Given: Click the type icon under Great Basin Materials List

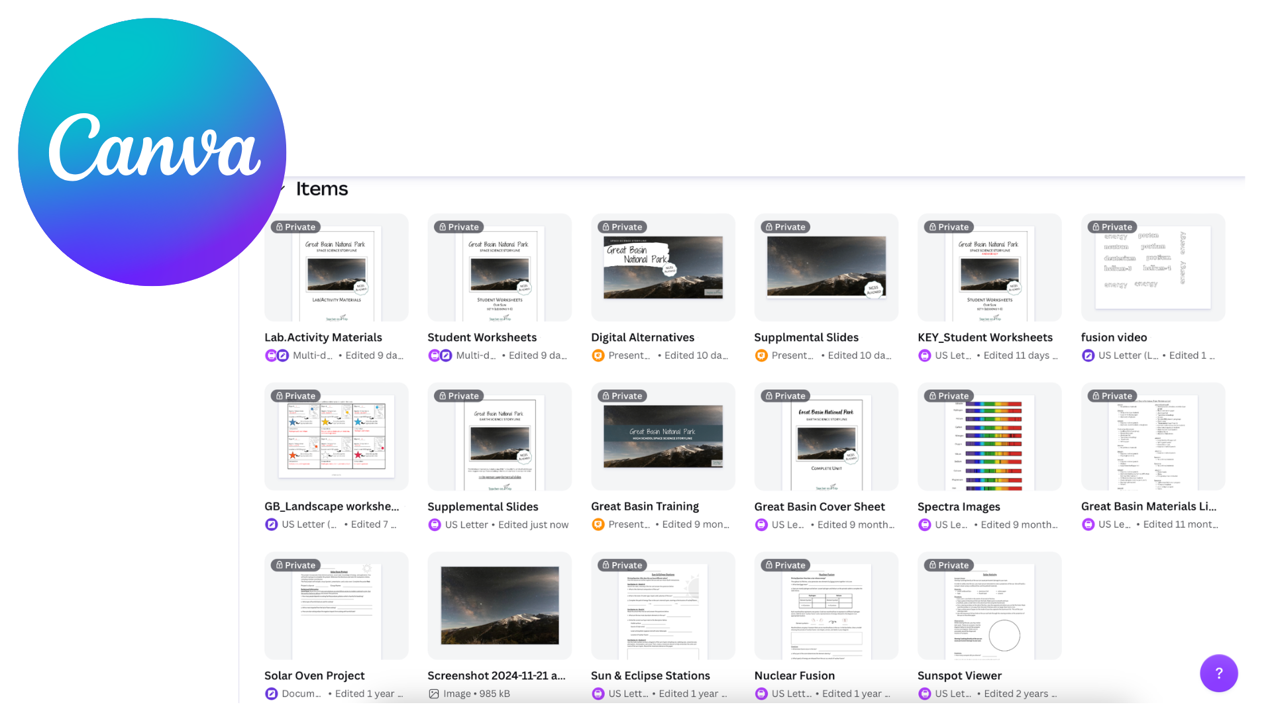Looking at the screenshot, I should click(x=1088, y=524).
